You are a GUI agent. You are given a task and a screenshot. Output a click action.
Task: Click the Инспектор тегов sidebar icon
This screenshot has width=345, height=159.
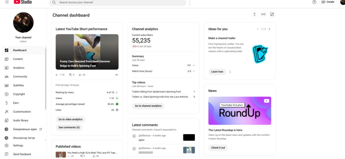coord(7,138)
